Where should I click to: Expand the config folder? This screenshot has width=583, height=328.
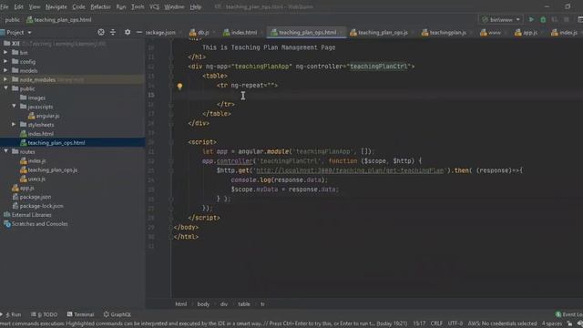5,61
